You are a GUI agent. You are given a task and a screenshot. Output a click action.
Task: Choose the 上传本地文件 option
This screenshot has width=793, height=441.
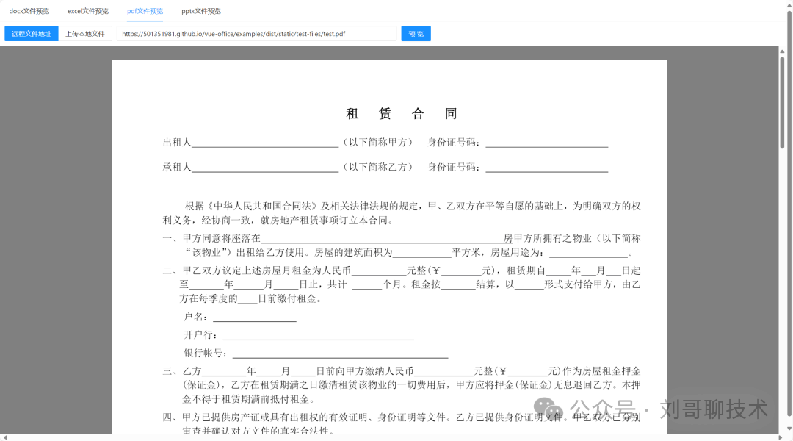click(85, 34)
